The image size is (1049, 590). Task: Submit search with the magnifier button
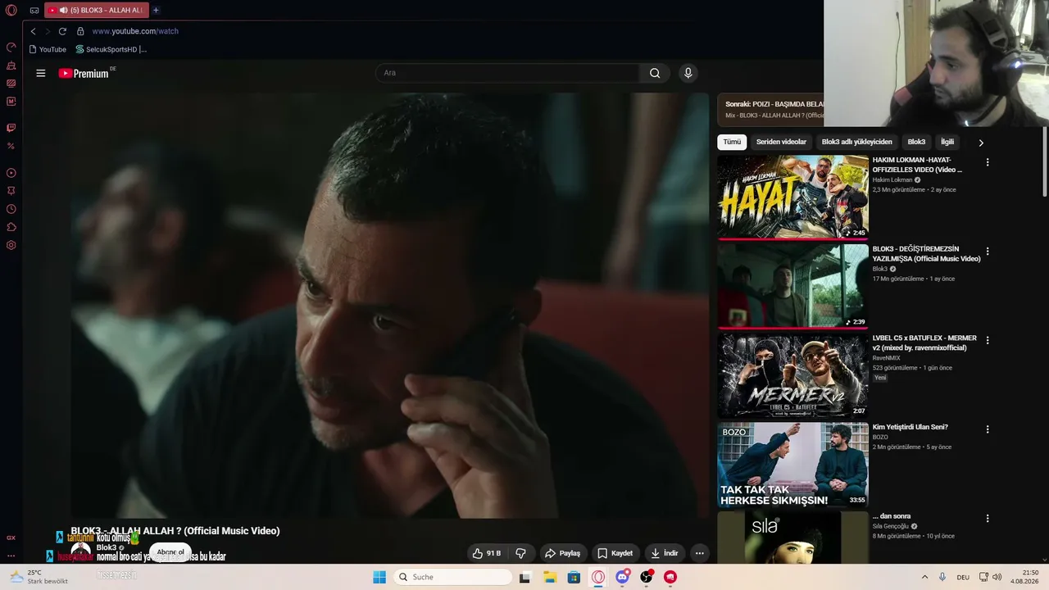pos(655,73)
